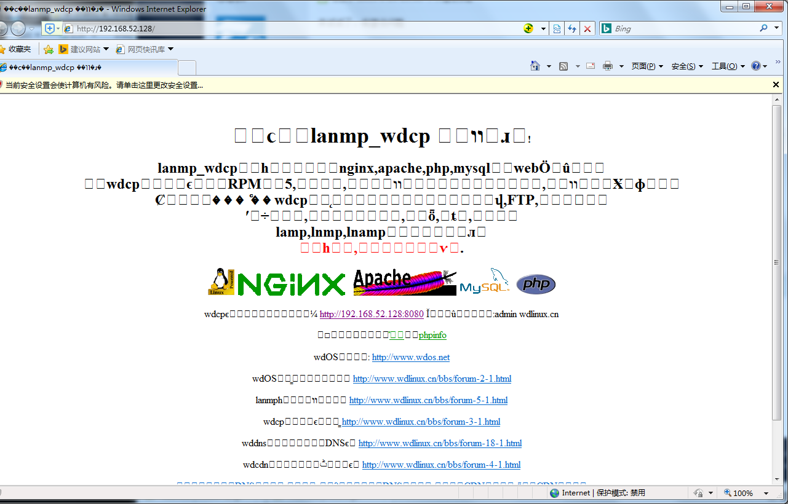The height and width of the screenshot is (504, 788).
Task: Click the Print icon
Action: pos(608,66)
